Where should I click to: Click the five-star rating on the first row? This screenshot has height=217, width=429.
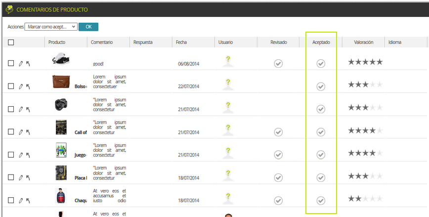(x=365, y=62)
